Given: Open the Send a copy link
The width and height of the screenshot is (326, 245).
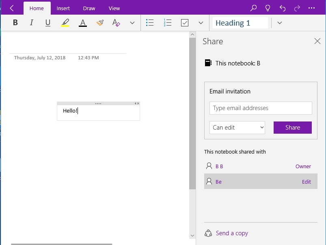Looking at the screenshot, I should 232,233.
